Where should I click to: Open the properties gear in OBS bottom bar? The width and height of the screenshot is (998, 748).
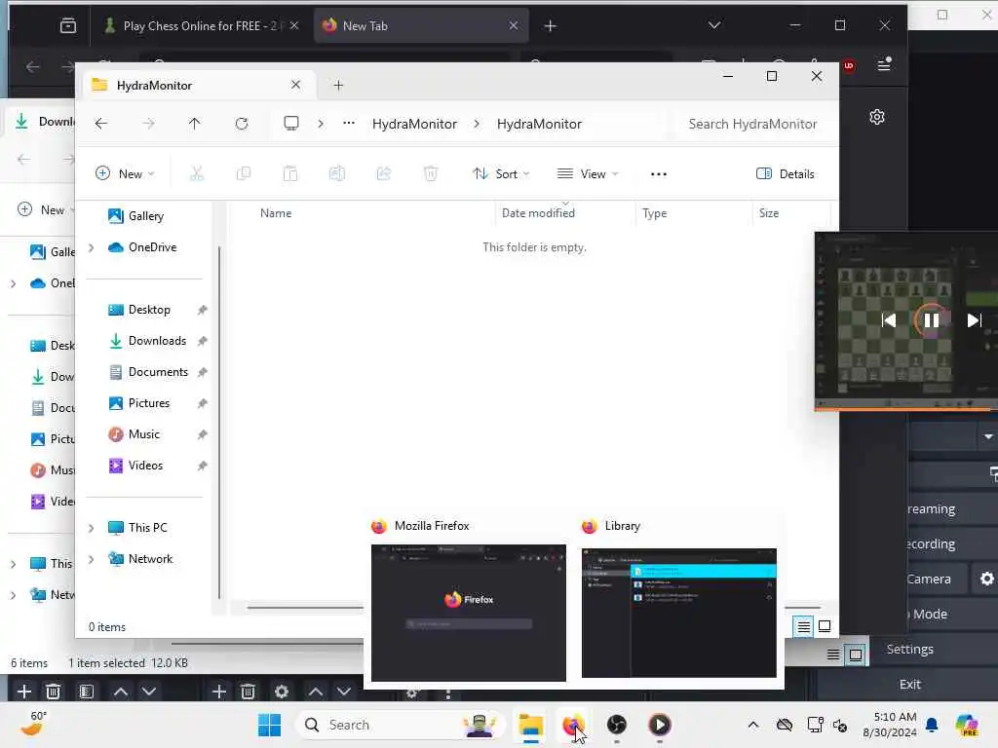[x=282, y=692]
